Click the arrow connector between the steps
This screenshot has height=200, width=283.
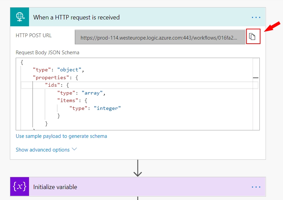tap(138, 168)
